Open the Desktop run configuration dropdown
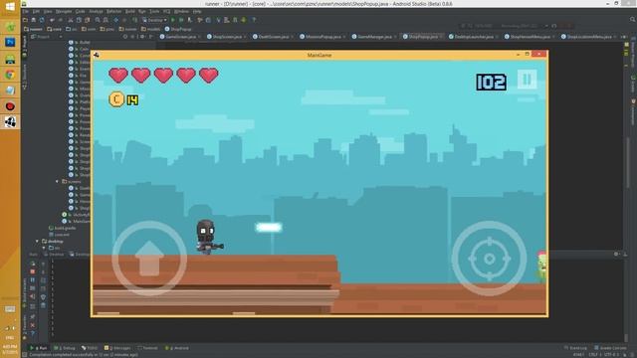 click(154, 20)
